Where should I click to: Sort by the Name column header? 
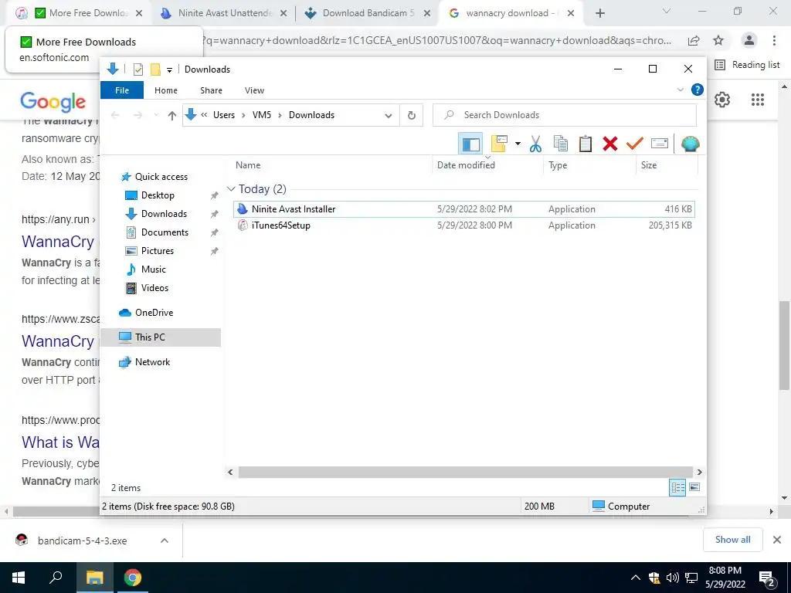pos(332,165)
